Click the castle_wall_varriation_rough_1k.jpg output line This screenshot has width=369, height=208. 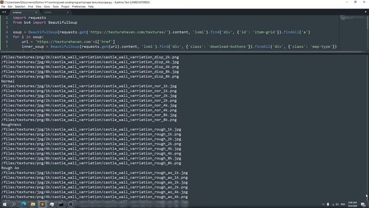click(91, 129)
